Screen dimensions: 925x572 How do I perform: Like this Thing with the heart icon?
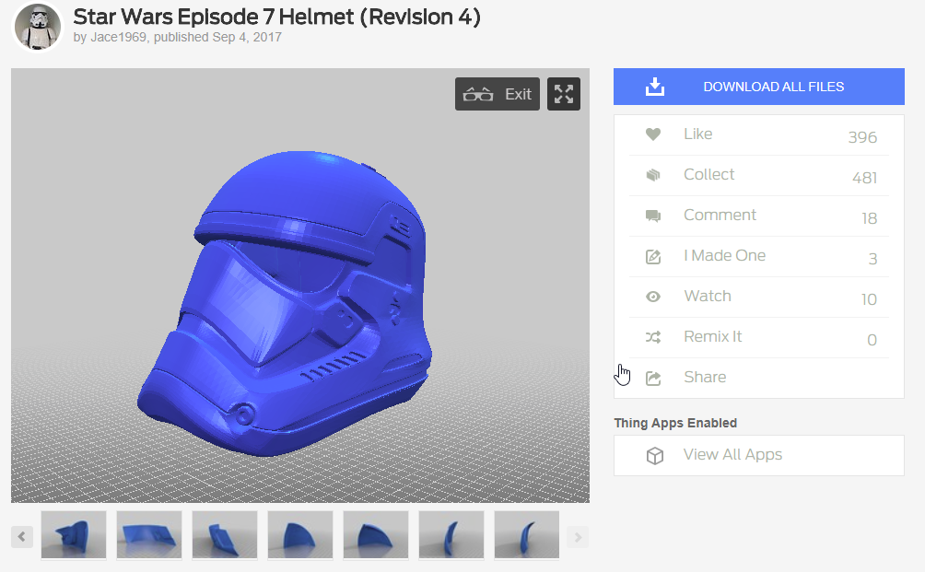(x=653, y=134)
